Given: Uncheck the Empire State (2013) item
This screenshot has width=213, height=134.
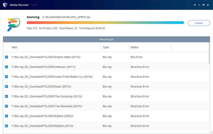Looking at the screenshot, I should 7,57.
